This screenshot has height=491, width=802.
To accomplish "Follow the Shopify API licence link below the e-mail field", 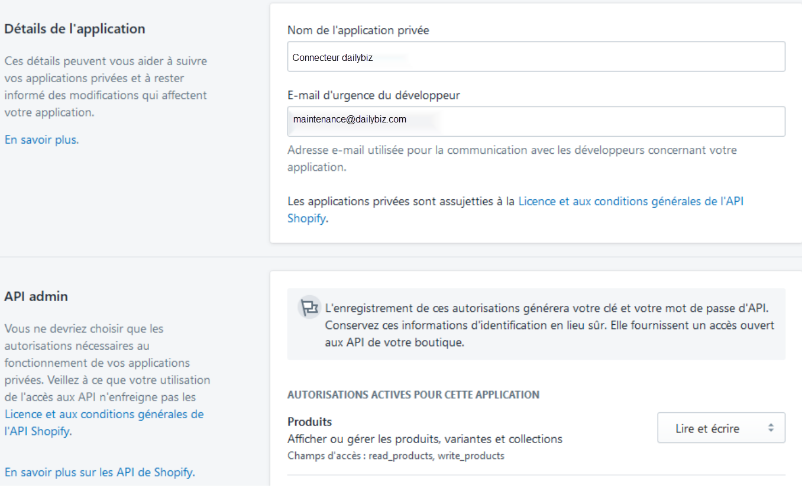I will 630,201.
